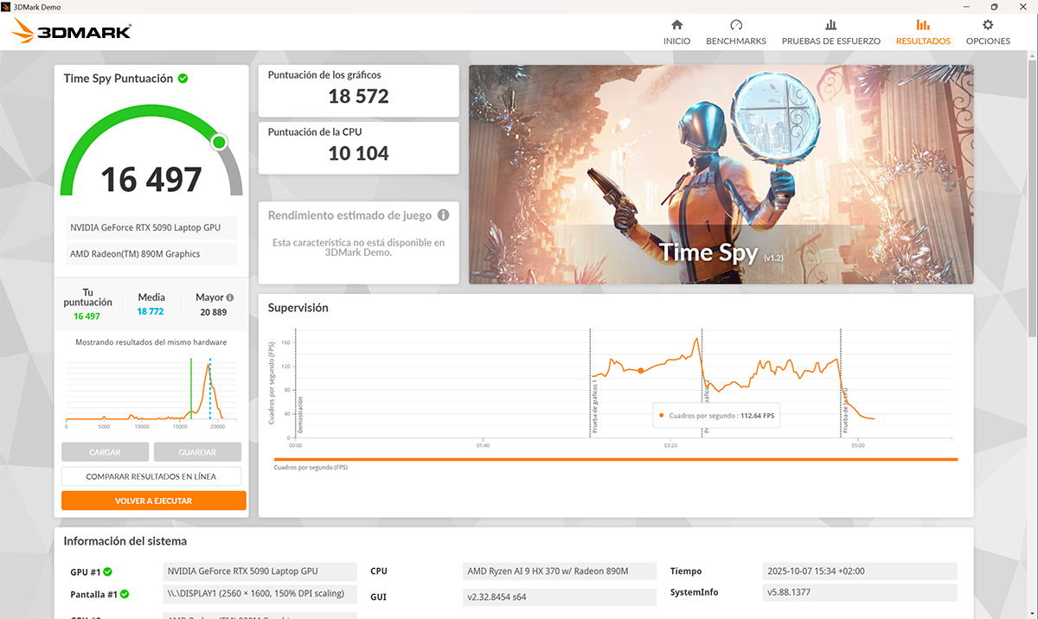Go to the OPCIONES tab
This screenshot has height=619, width=1038.
[x=988, y=41]
